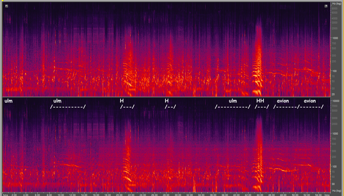
Task: Click the first 'avion' annotation label
Action: (x=283, y=101)
